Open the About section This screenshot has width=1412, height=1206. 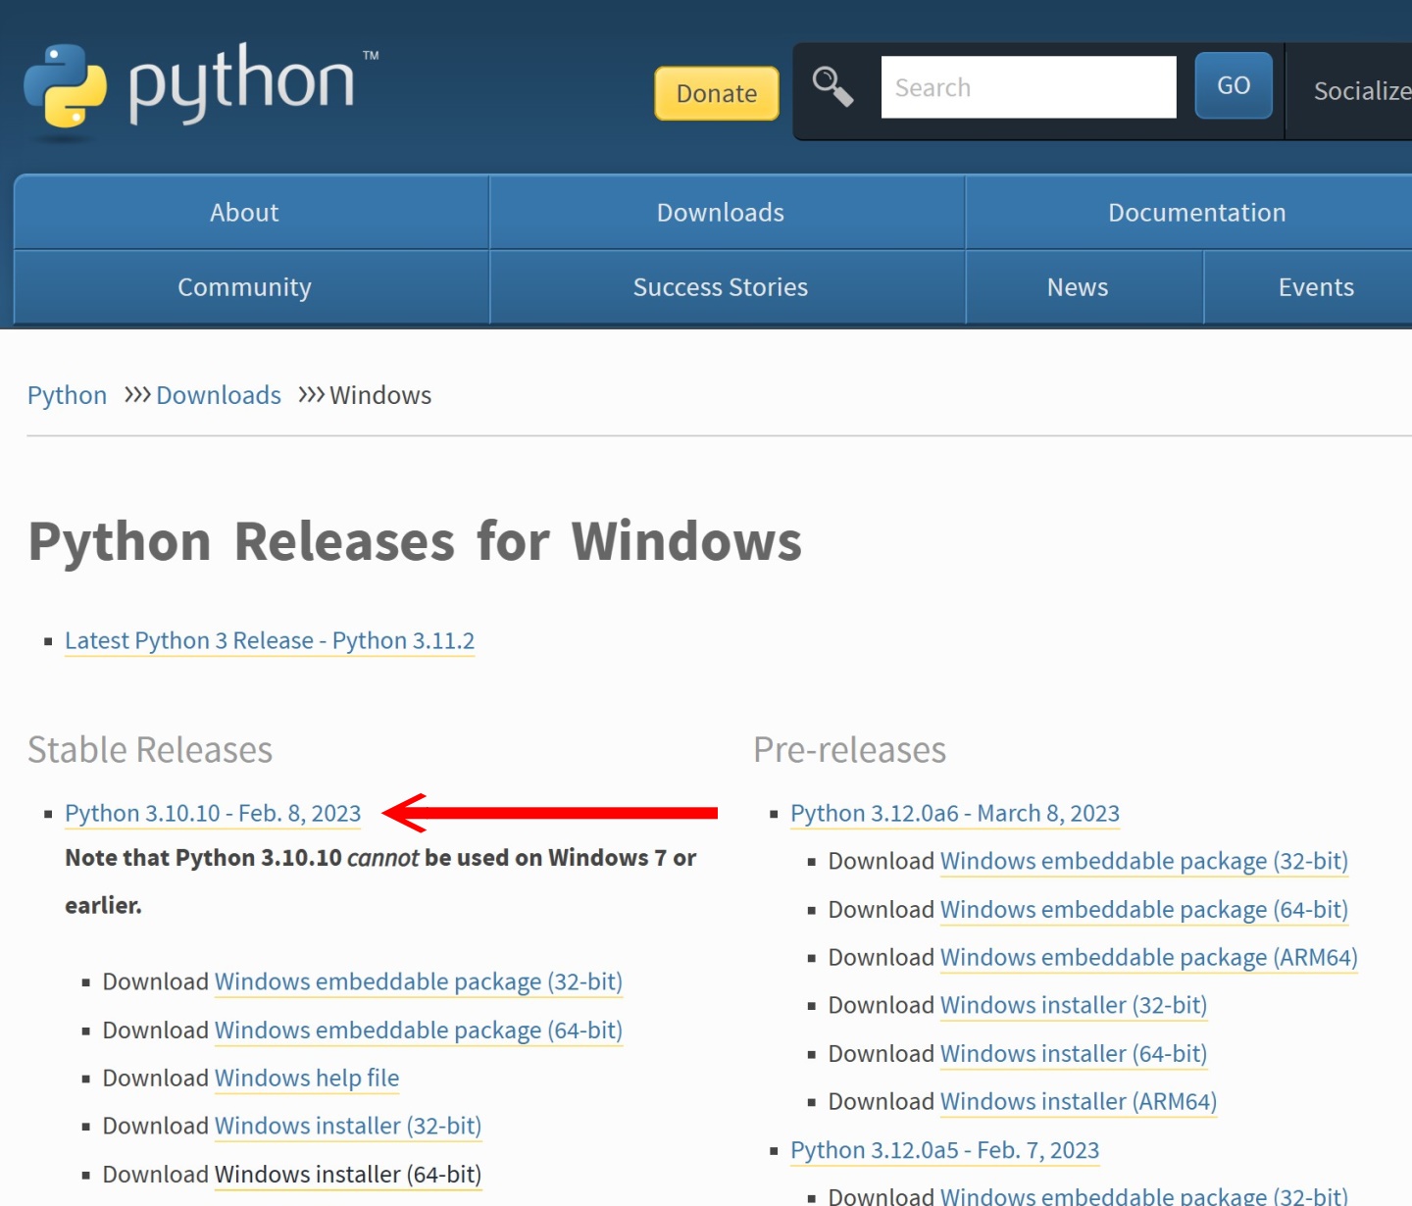244,212
